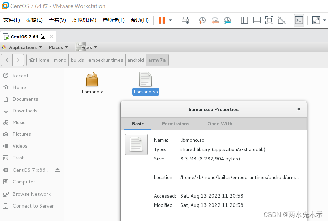Image resolution: width=328 pixels, height=221 pixels.
Task: Open the Places menu
Action: pyautogui.click(x=55, y=47)
